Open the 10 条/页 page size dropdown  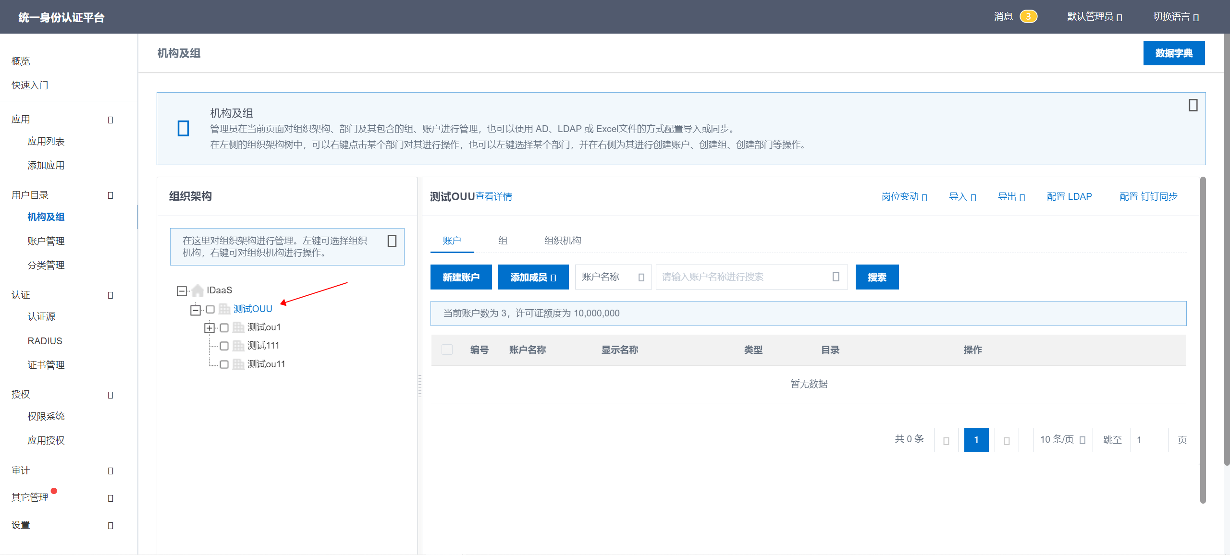coord(1062,440)
